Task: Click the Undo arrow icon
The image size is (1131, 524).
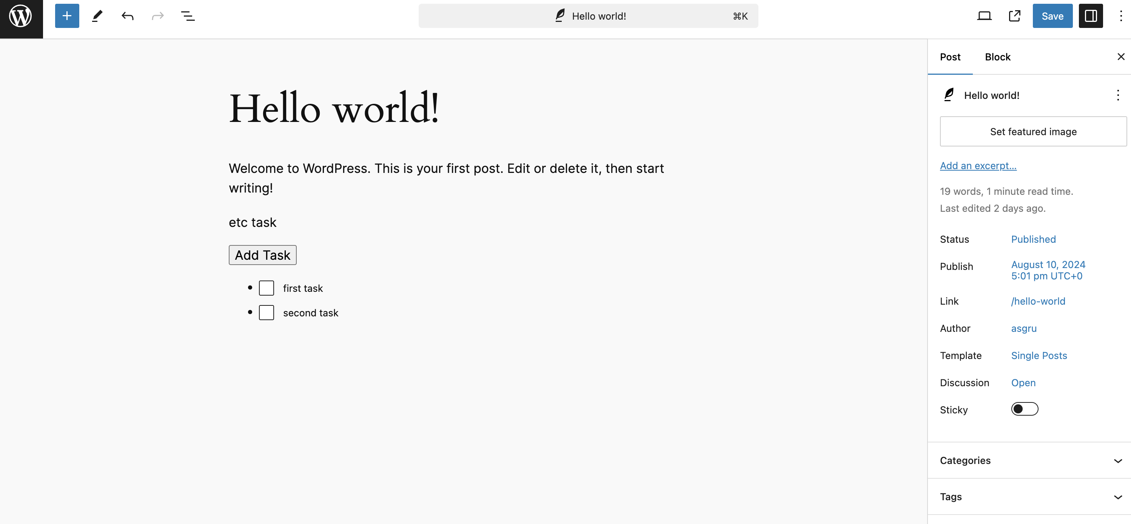Action: click(126, 16)
